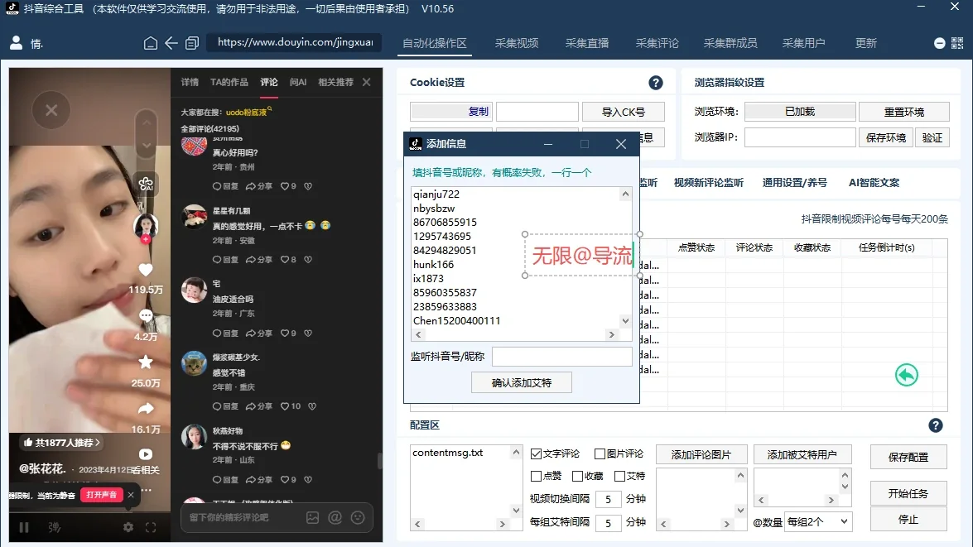Dismiss the mute notification X

(x=130, y=495)
